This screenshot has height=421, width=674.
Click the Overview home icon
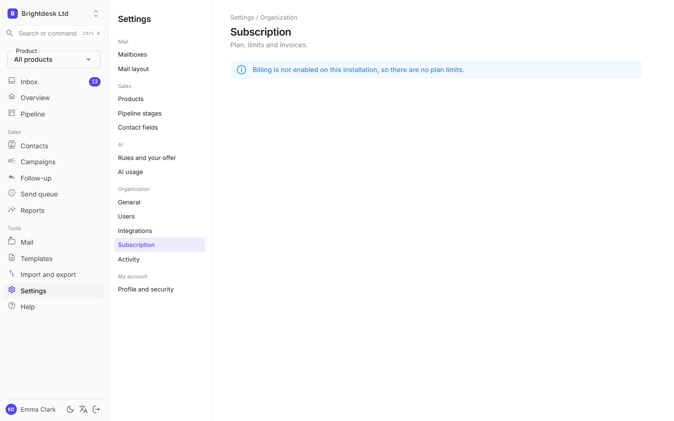tap(12, 97)
